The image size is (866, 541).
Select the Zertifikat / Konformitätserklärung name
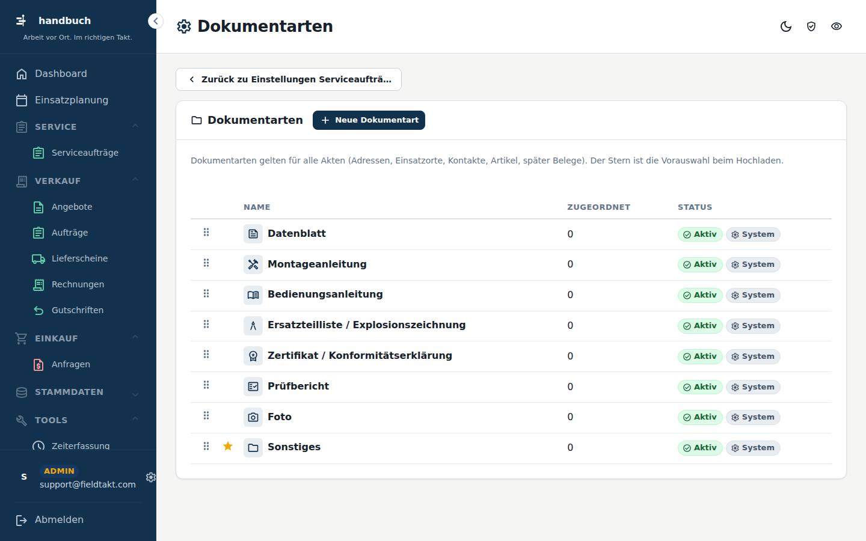(360, 356)
